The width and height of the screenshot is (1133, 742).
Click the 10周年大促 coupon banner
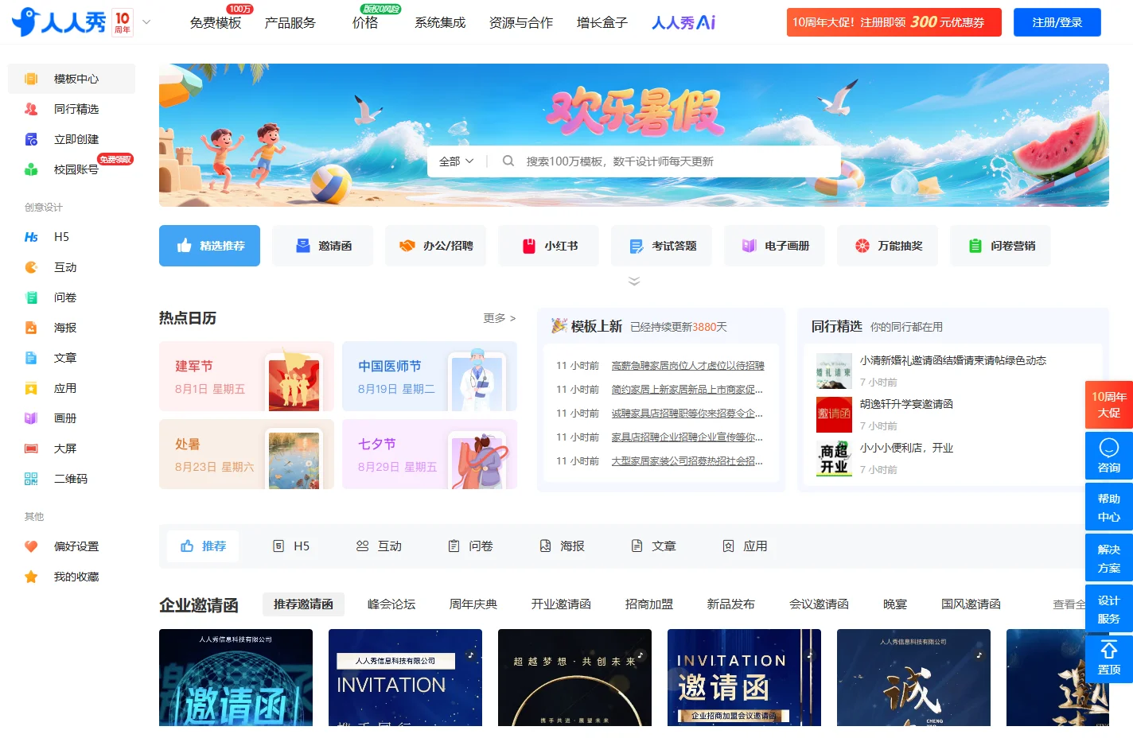point(894,22)
